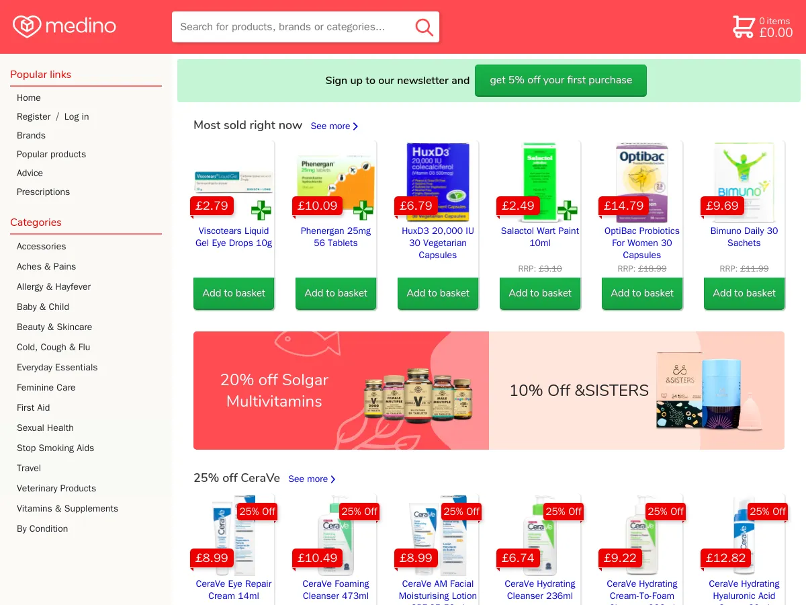Click the 25% Off badge on CeraVe Eye Repair

(x=257, y=512)
